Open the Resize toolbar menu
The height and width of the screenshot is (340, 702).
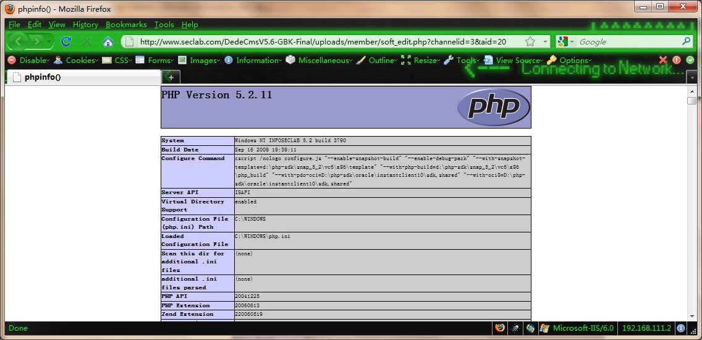420,60
